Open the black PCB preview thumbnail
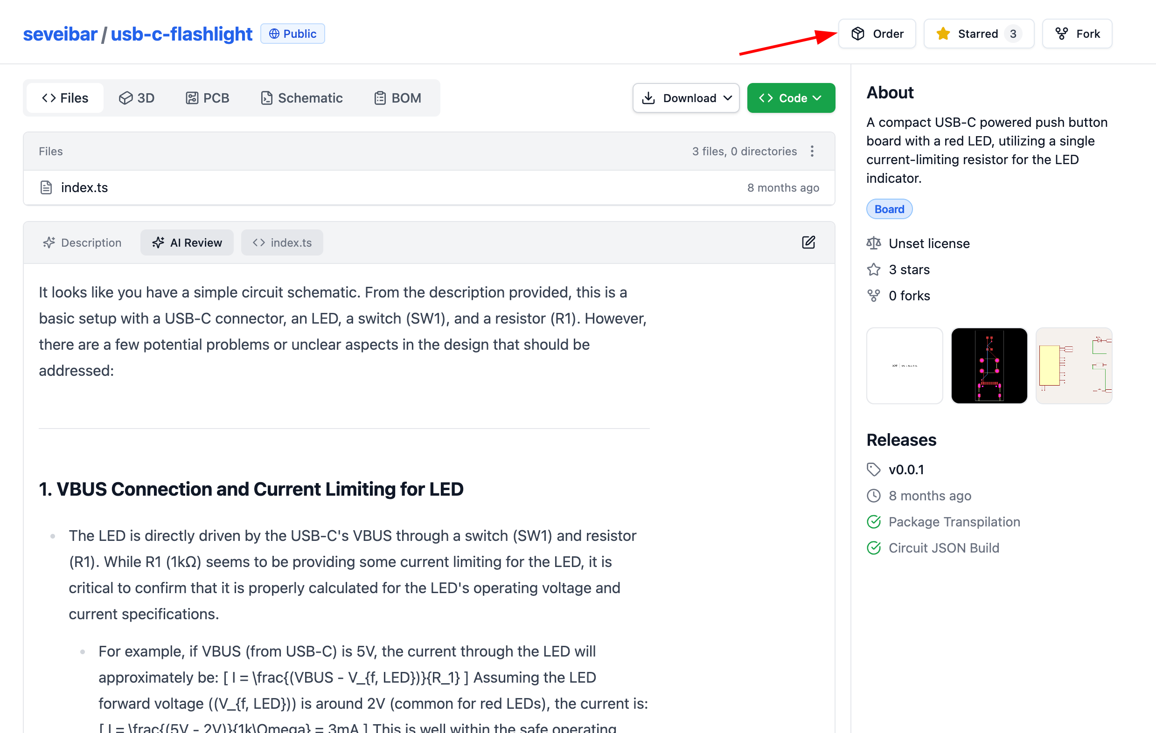Image resolution: width=1156 pixels, height=733 pixels. pos(989,366)
